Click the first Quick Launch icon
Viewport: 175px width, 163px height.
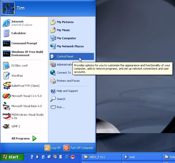click(32, 157)
